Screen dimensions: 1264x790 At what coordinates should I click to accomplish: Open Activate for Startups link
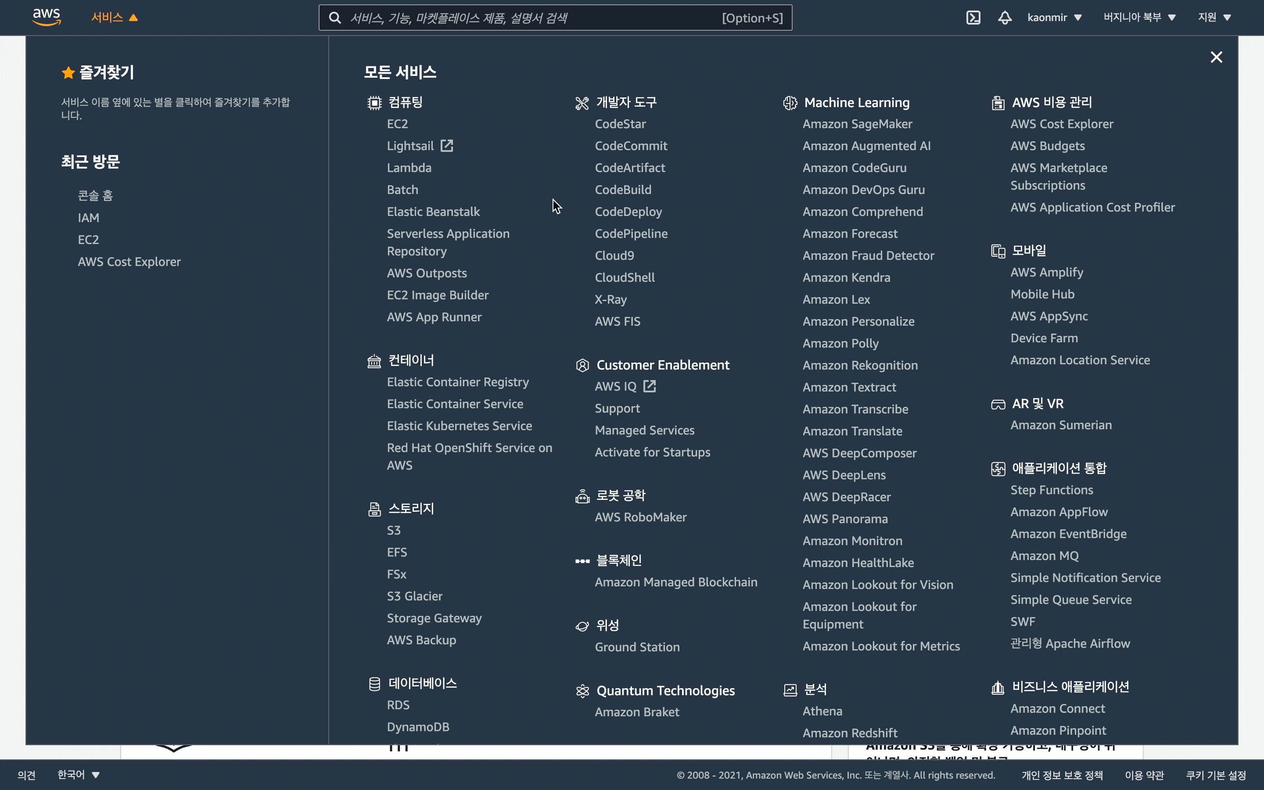click(652, 452)
